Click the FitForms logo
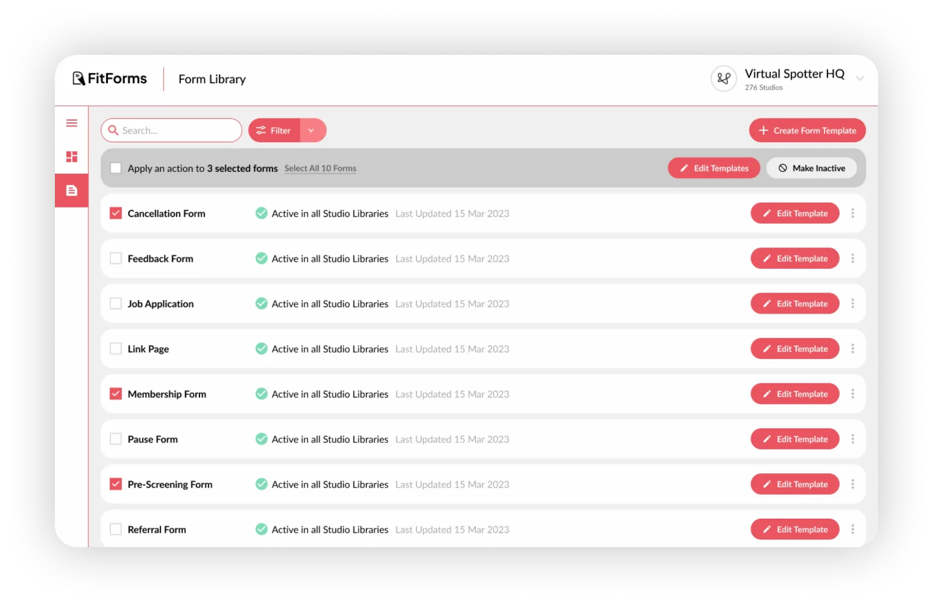 [110, 79]
